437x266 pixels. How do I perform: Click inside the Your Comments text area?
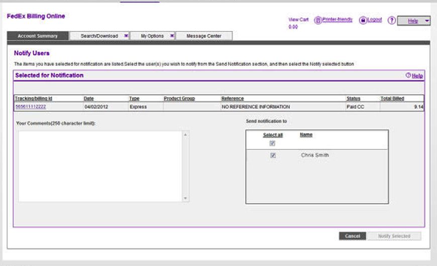(x=100, y=166)
